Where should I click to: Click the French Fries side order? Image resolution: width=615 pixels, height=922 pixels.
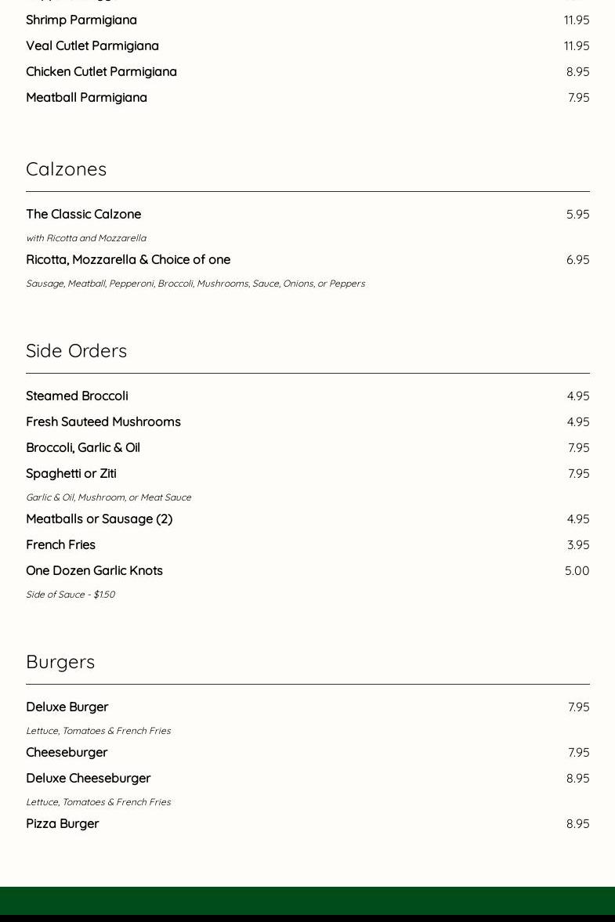60,544
